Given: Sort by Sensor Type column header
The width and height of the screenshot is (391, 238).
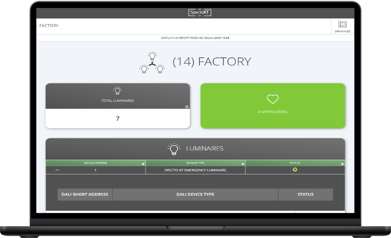Looking at the screenshot, I should click(195, 163).
